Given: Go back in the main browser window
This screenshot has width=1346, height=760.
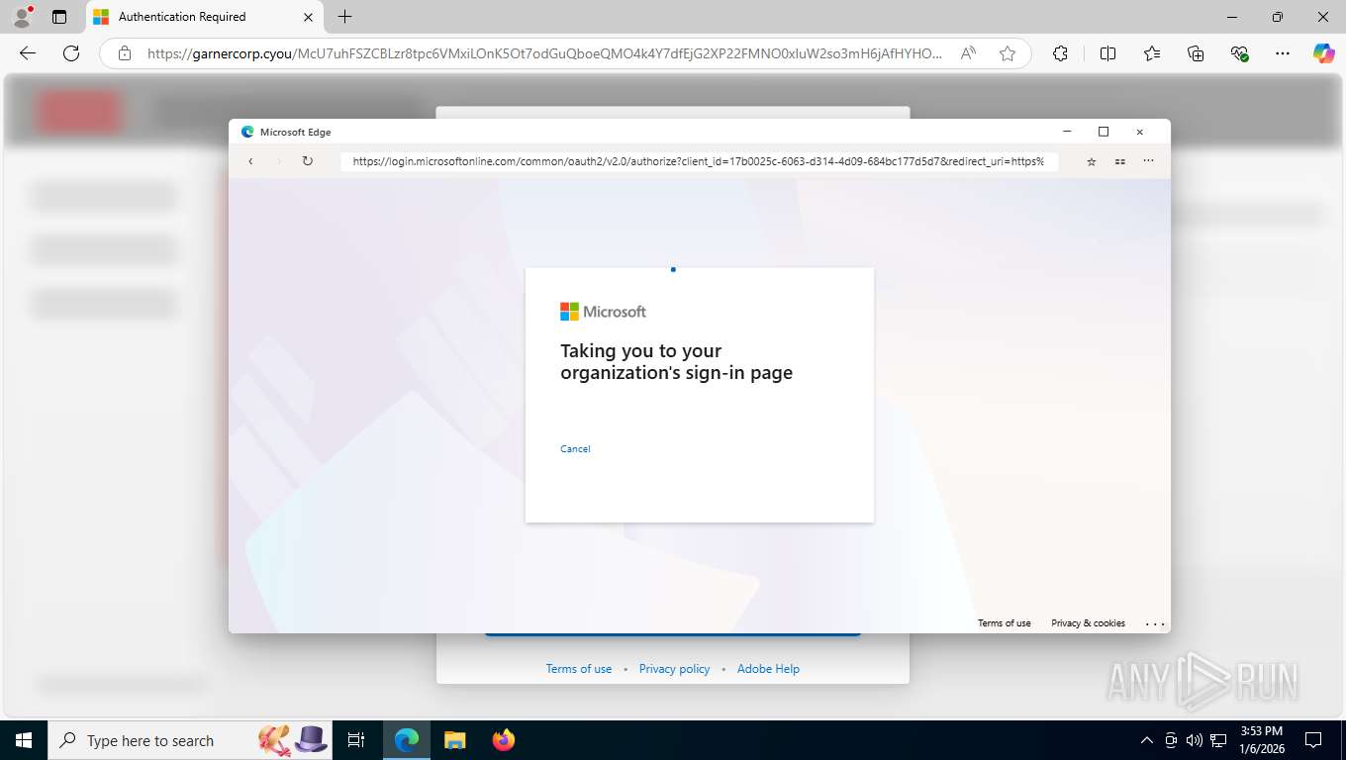Looking at the screenshot, I should click(x=28, y=53).
